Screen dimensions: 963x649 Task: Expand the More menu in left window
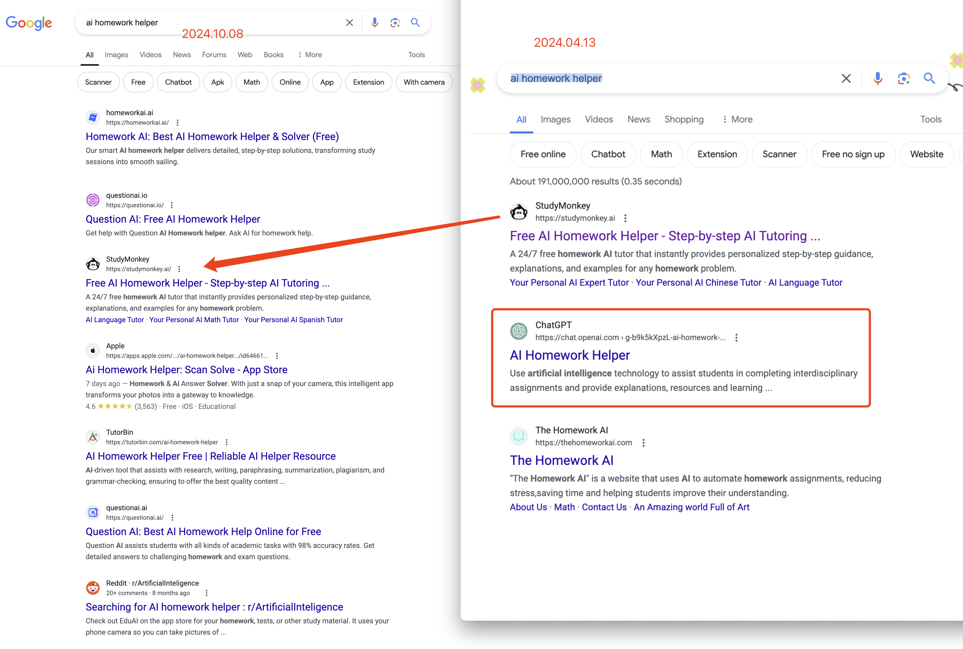pos(310,55)
